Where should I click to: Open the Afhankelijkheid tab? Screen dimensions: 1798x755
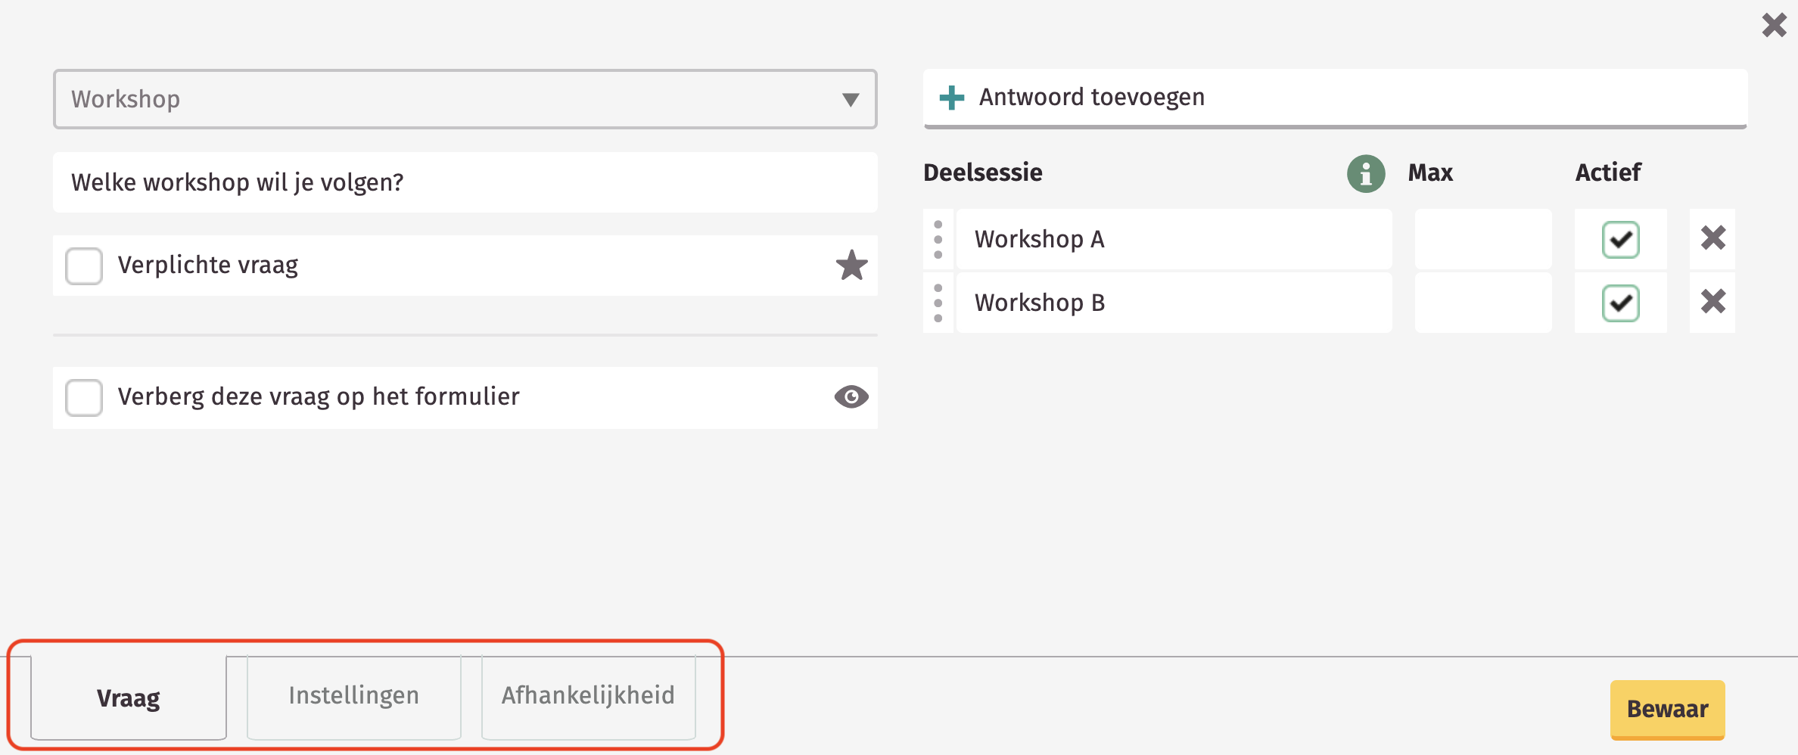[x=588, y=696]
